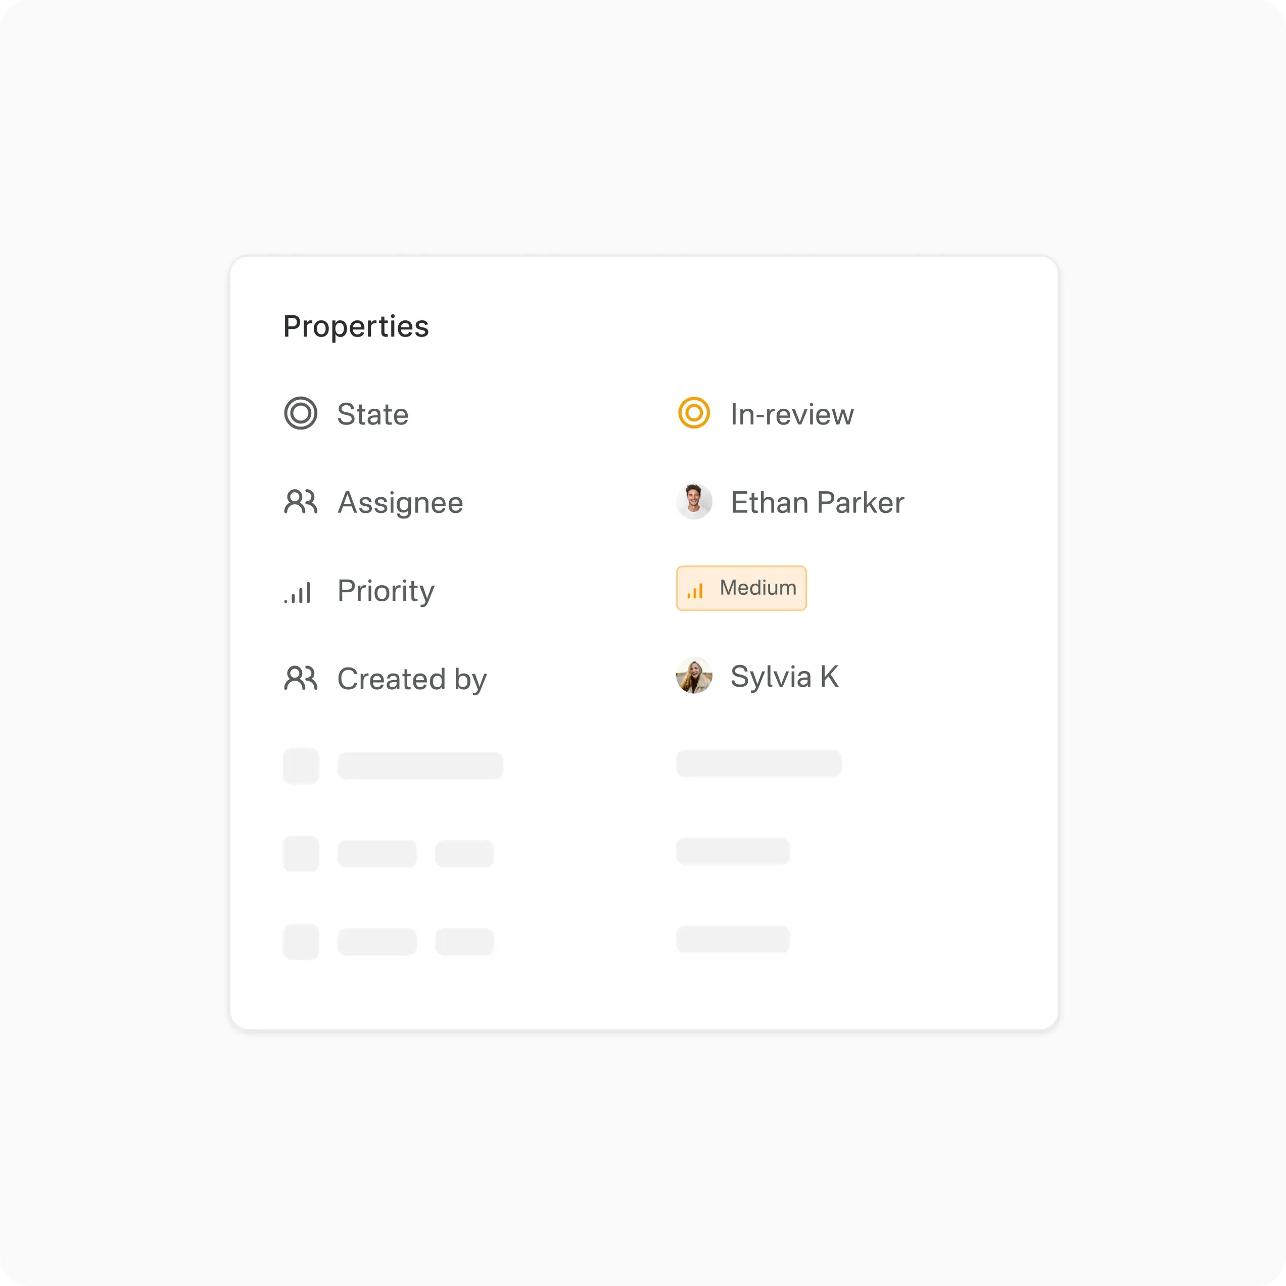The image size is (1286, 1286).
Task: Open the priority options from the Medium badge
Action: pyautogui.click(x=741, y=588)
